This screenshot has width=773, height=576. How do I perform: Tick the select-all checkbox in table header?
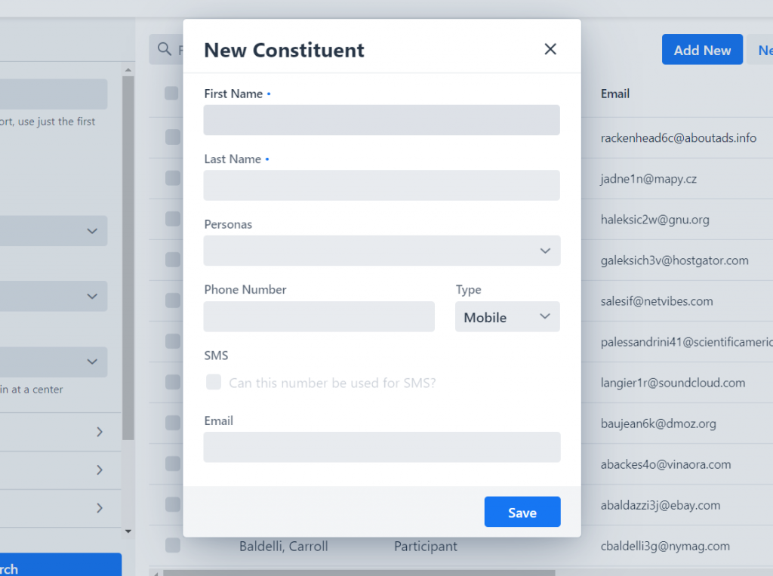coord(171,93)
